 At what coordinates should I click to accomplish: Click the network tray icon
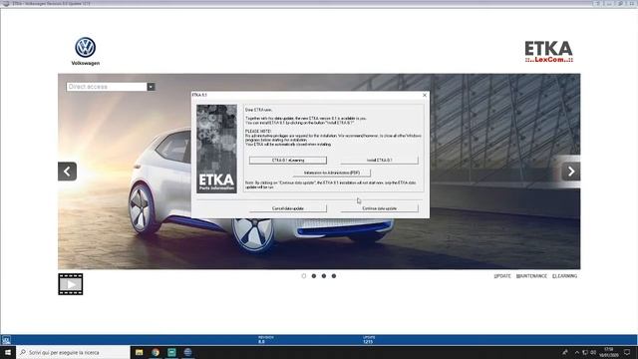585,352
